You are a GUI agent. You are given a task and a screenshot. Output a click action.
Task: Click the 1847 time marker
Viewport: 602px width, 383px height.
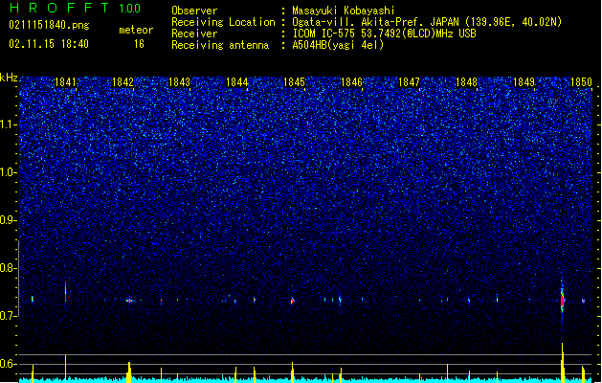click(410, 82)
